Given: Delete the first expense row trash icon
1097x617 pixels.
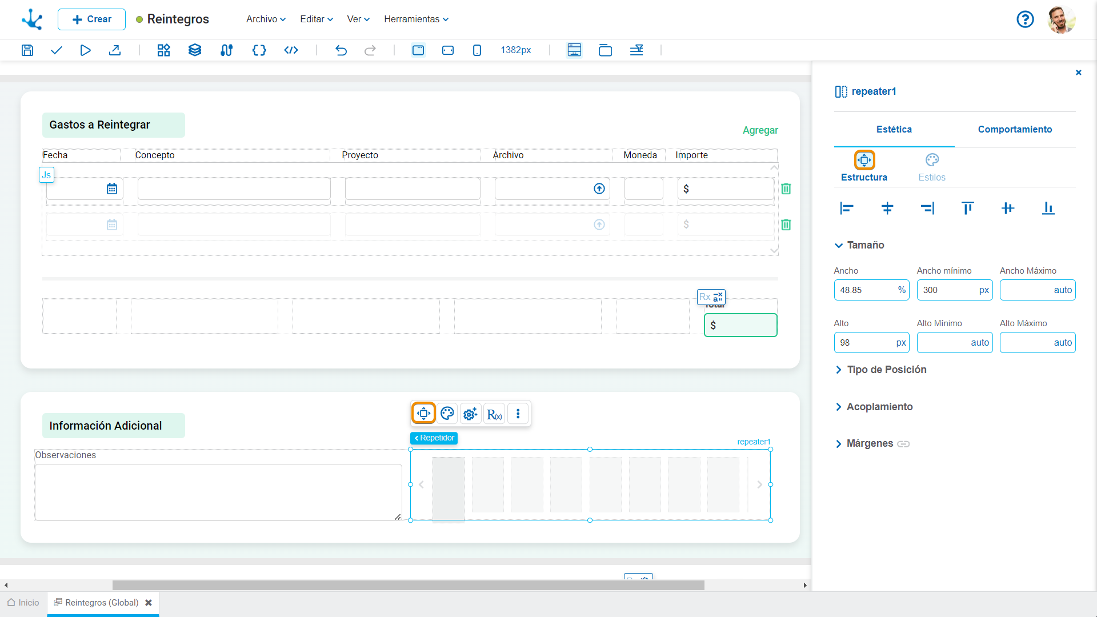Looking at the screenshot, I should (786, 189).
